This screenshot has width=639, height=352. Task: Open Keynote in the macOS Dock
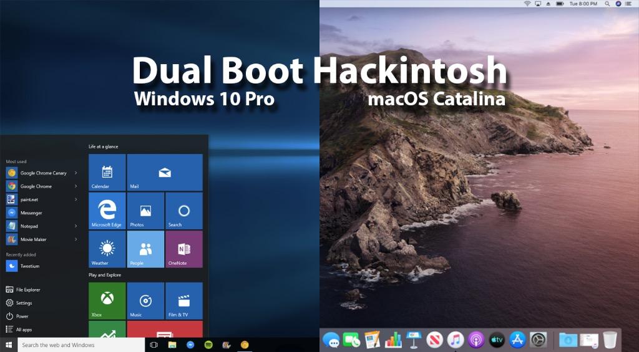(x=414, y=340)
